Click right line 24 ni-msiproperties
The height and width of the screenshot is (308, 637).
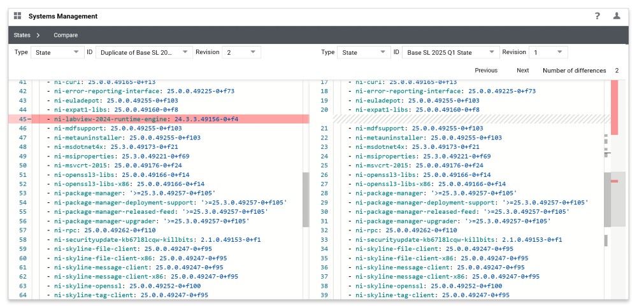(x=423, y=157)
